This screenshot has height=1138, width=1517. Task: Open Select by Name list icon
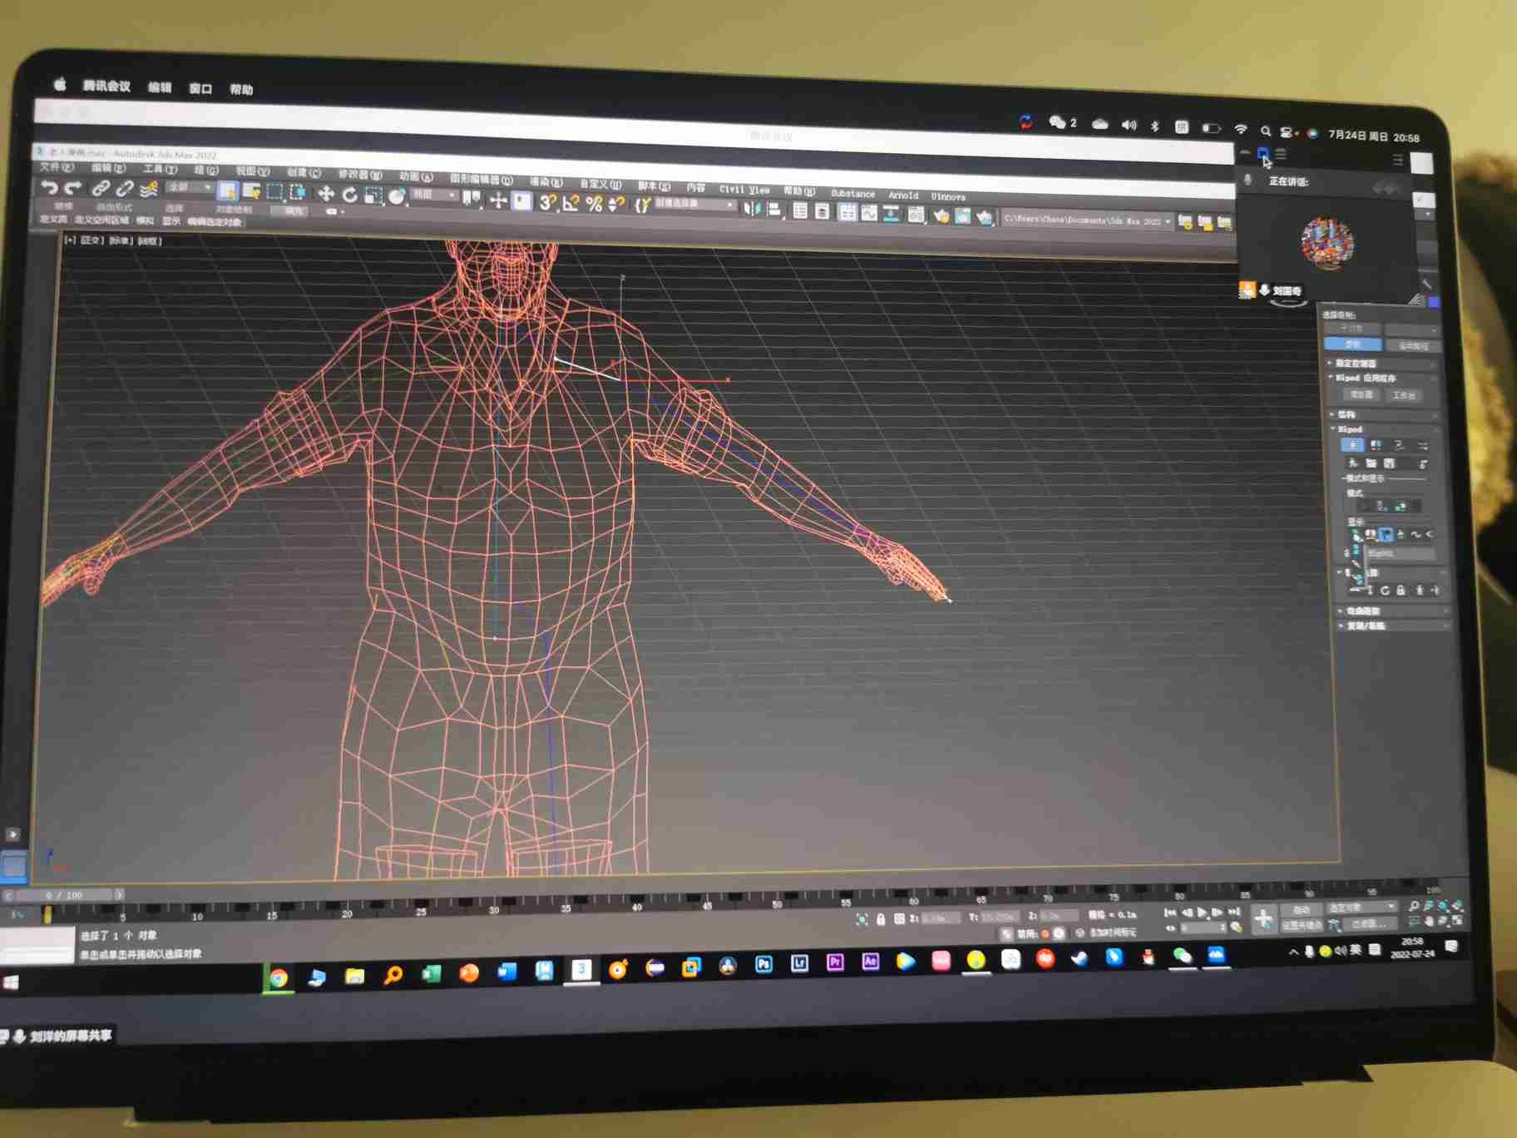251,192
